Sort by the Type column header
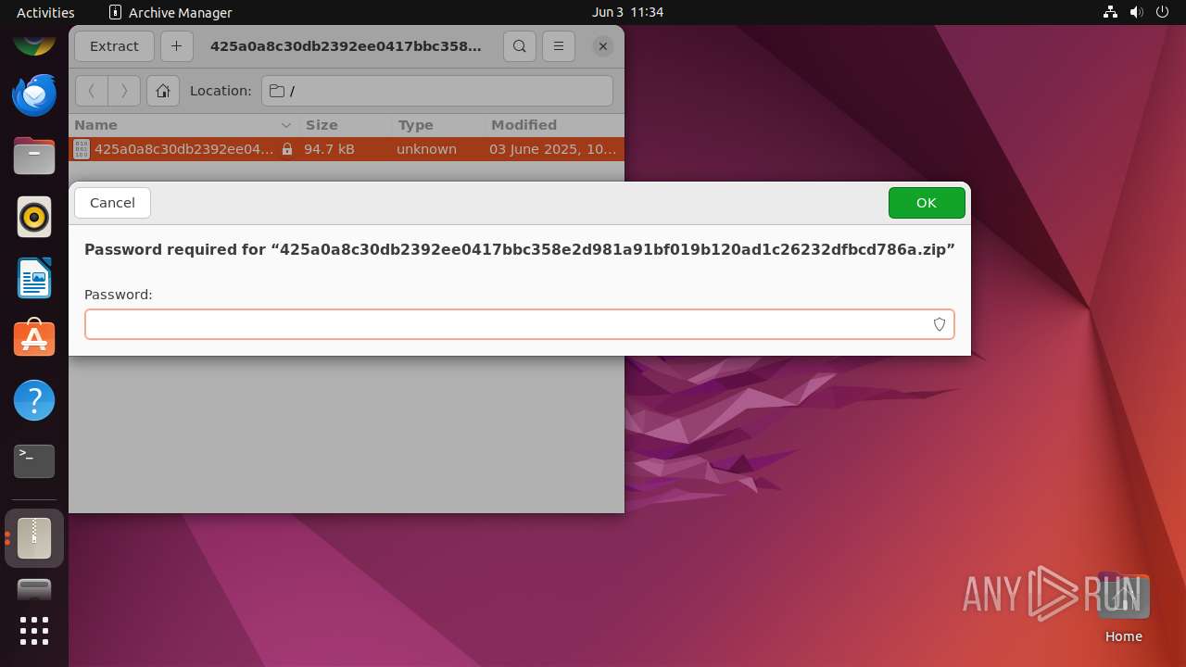The width and height of the screenshot is (1186, 667). 438,125
